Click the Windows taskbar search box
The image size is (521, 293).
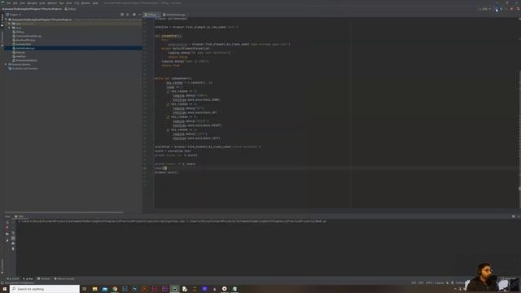[45, 289]
